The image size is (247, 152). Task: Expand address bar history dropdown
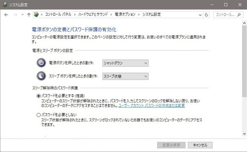click(200, 15)
